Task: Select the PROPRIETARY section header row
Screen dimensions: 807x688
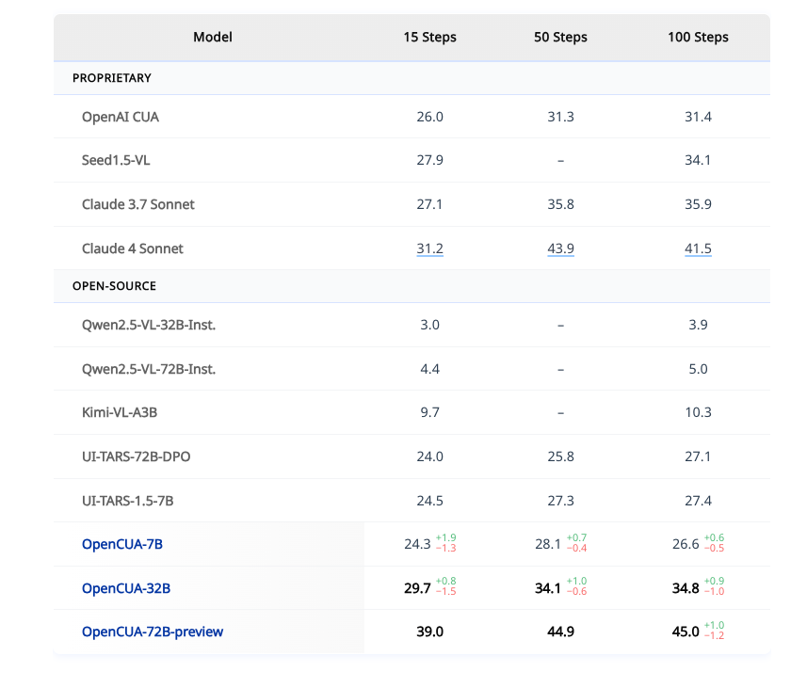Action: [x=112, y=78]
